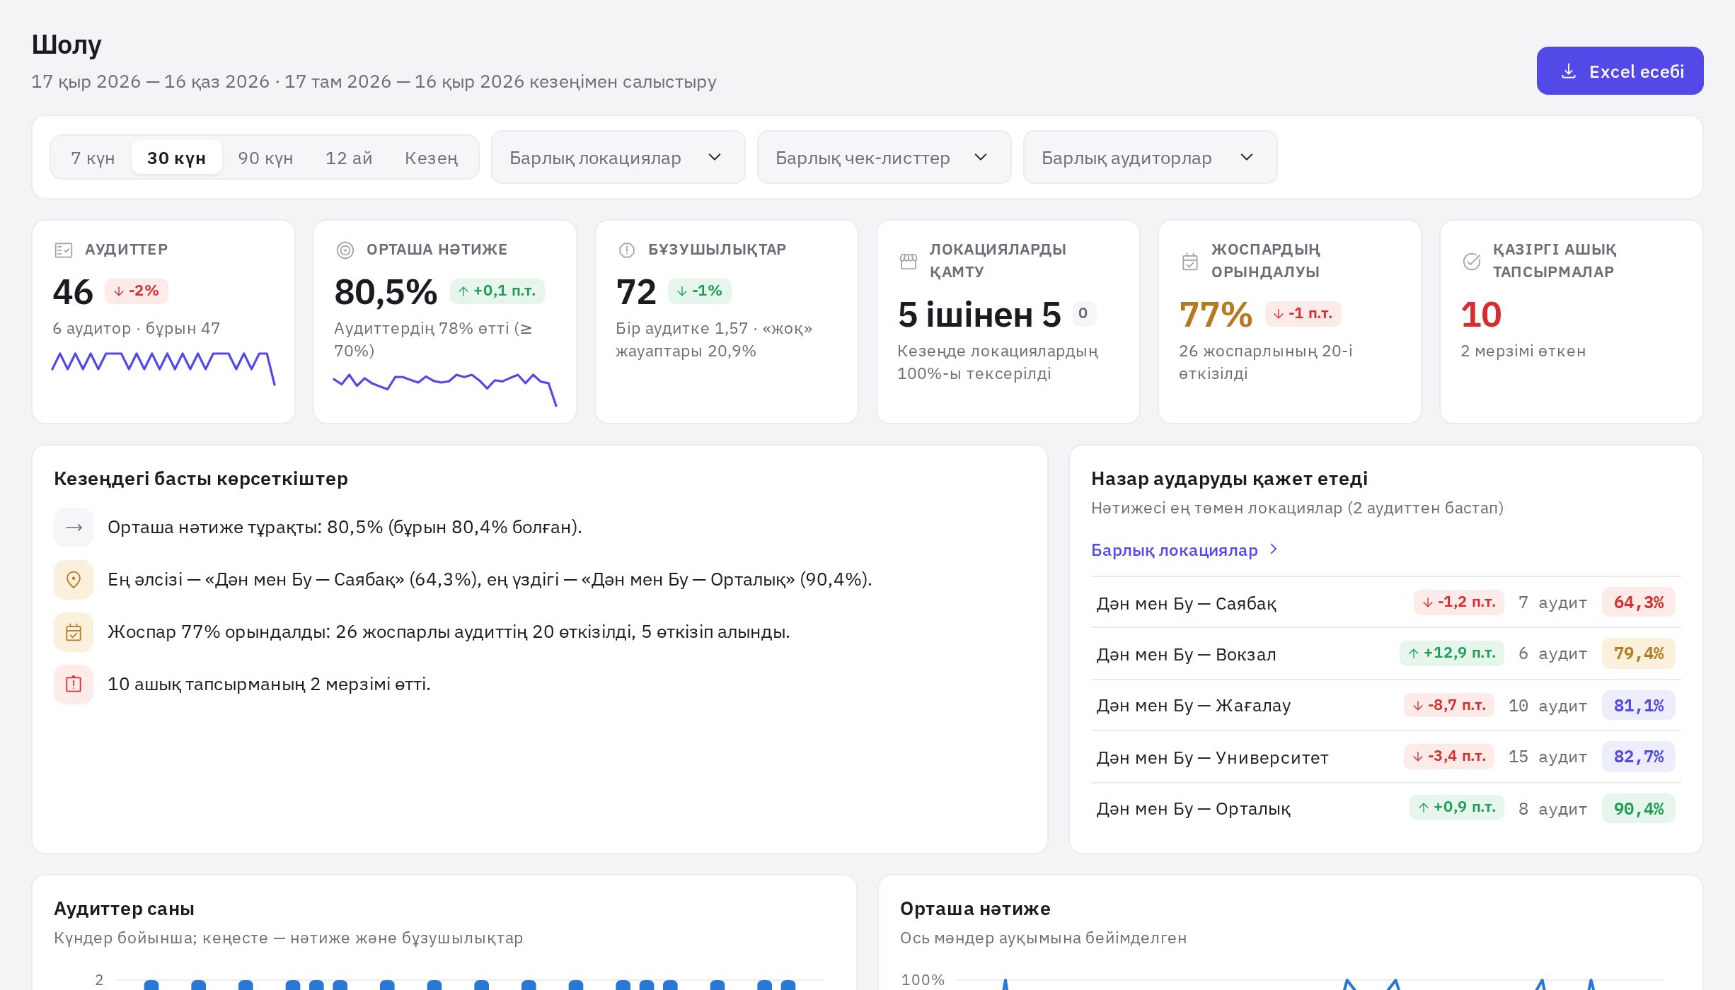This screenshot has height=990, width=1735.
Task: Click the download icon in Excel есебі button
Action: (1569, 71)
